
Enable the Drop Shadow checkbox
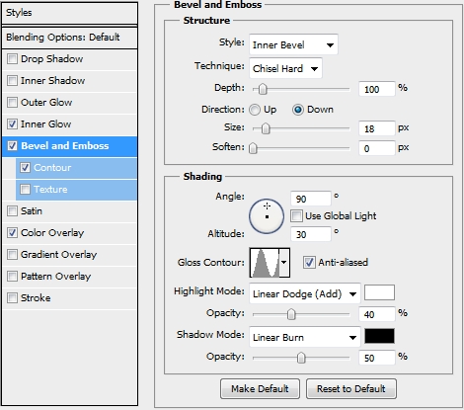(12, 59)
